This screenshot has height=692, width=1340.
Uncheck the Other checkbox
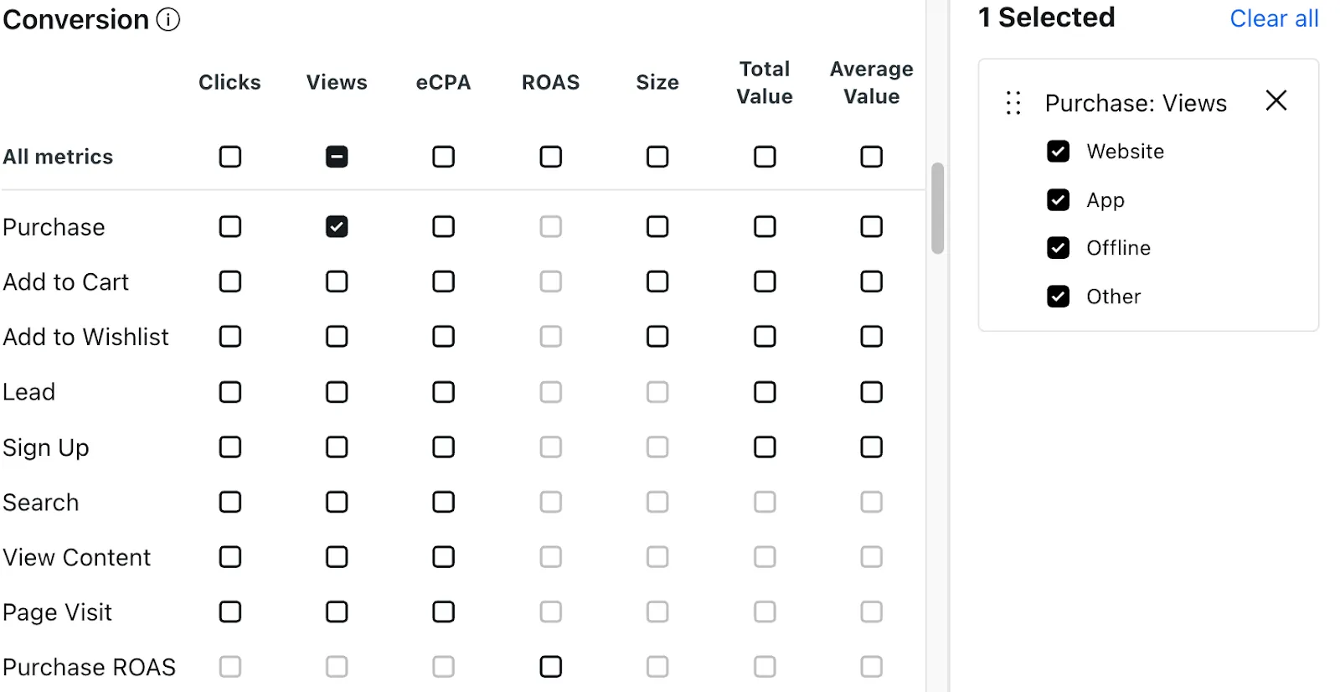click(x=1058, y=296)
